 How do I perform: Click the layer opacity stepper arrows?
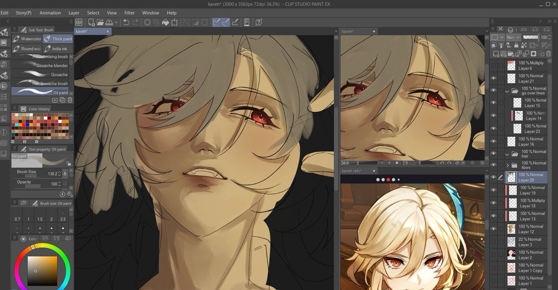[549, 37]
